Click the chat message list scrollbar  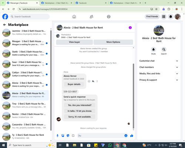[133, 96]
